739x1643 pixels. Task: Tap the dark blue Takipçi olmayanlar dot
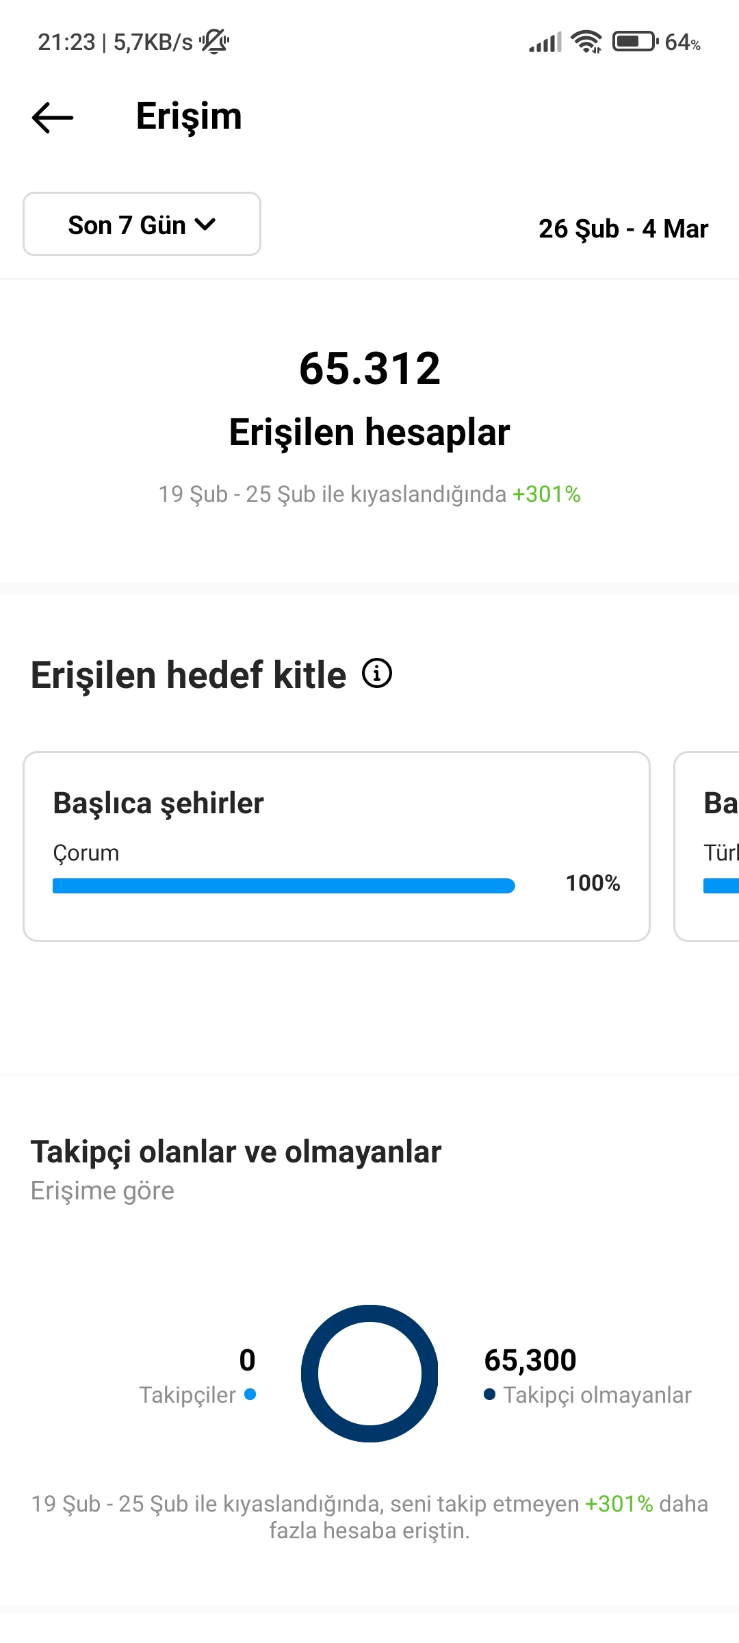tap(489, 1394)
